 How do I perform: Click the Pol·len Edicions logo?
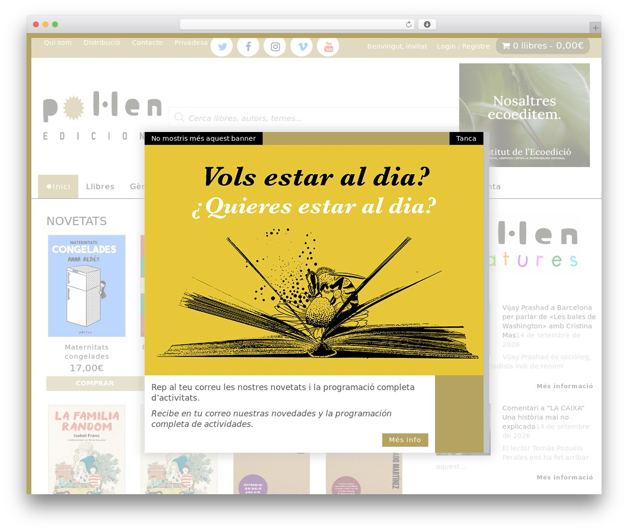click(103, 116)
